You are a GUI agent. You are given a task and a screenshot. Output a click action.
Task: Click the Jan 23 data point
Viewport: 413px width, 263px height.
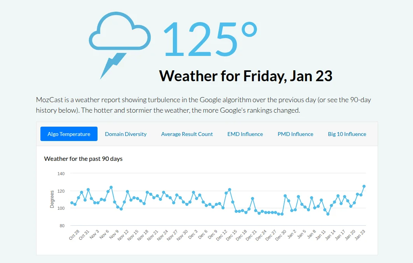coord(364,186)
